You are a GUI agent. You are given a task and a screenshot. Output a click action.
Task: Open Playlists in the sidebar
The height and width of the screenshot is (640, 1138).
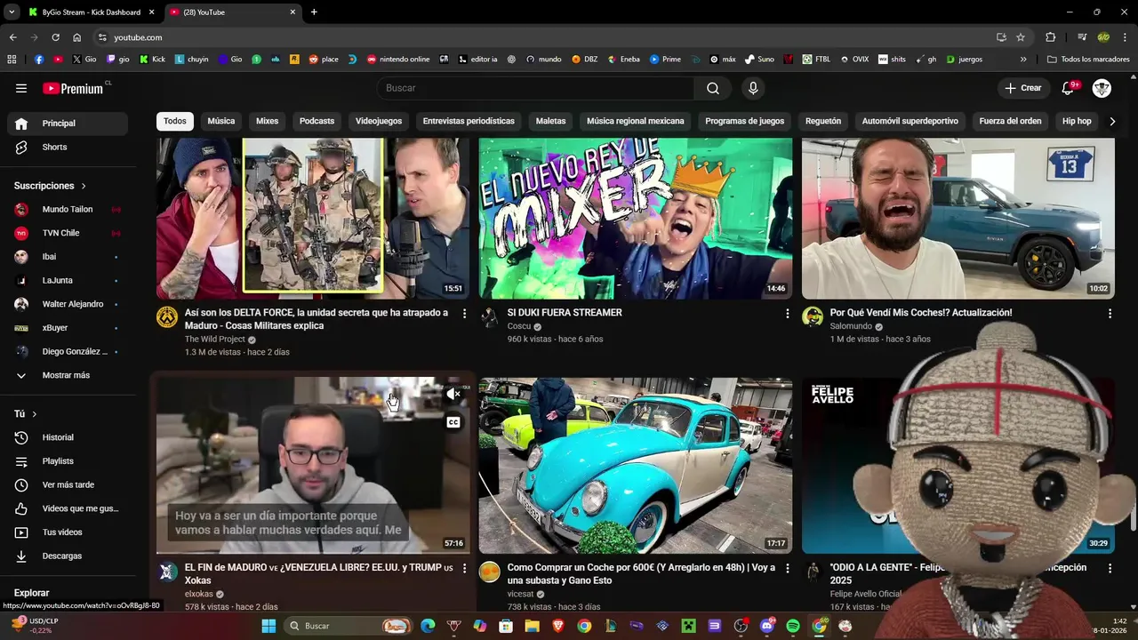tap(68, 461)
